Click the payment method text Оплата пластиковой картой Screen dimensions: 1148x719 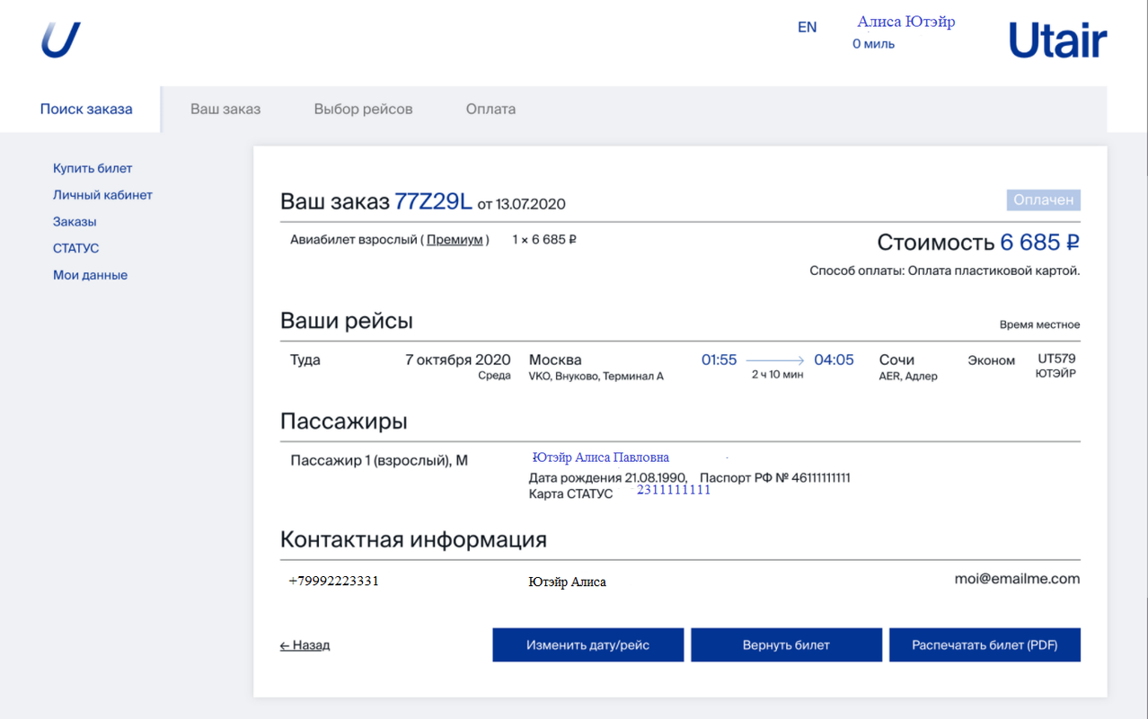pyautogui.click(x=993, y=271)
